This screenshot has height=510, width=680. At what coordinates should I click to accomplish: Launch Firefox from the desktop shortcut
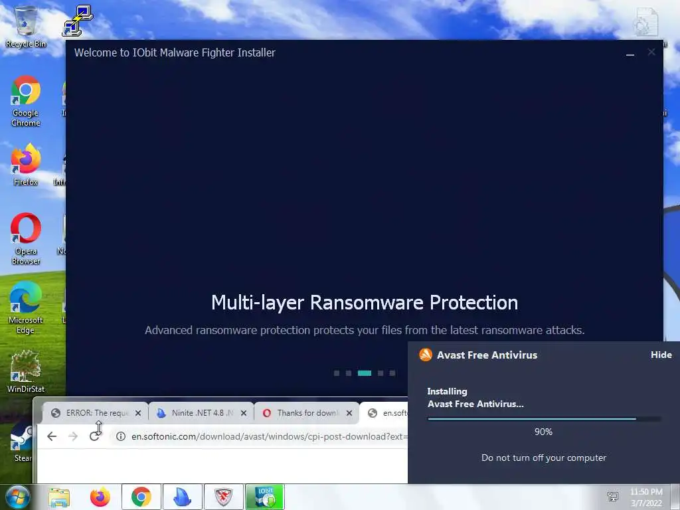(26, 165)
